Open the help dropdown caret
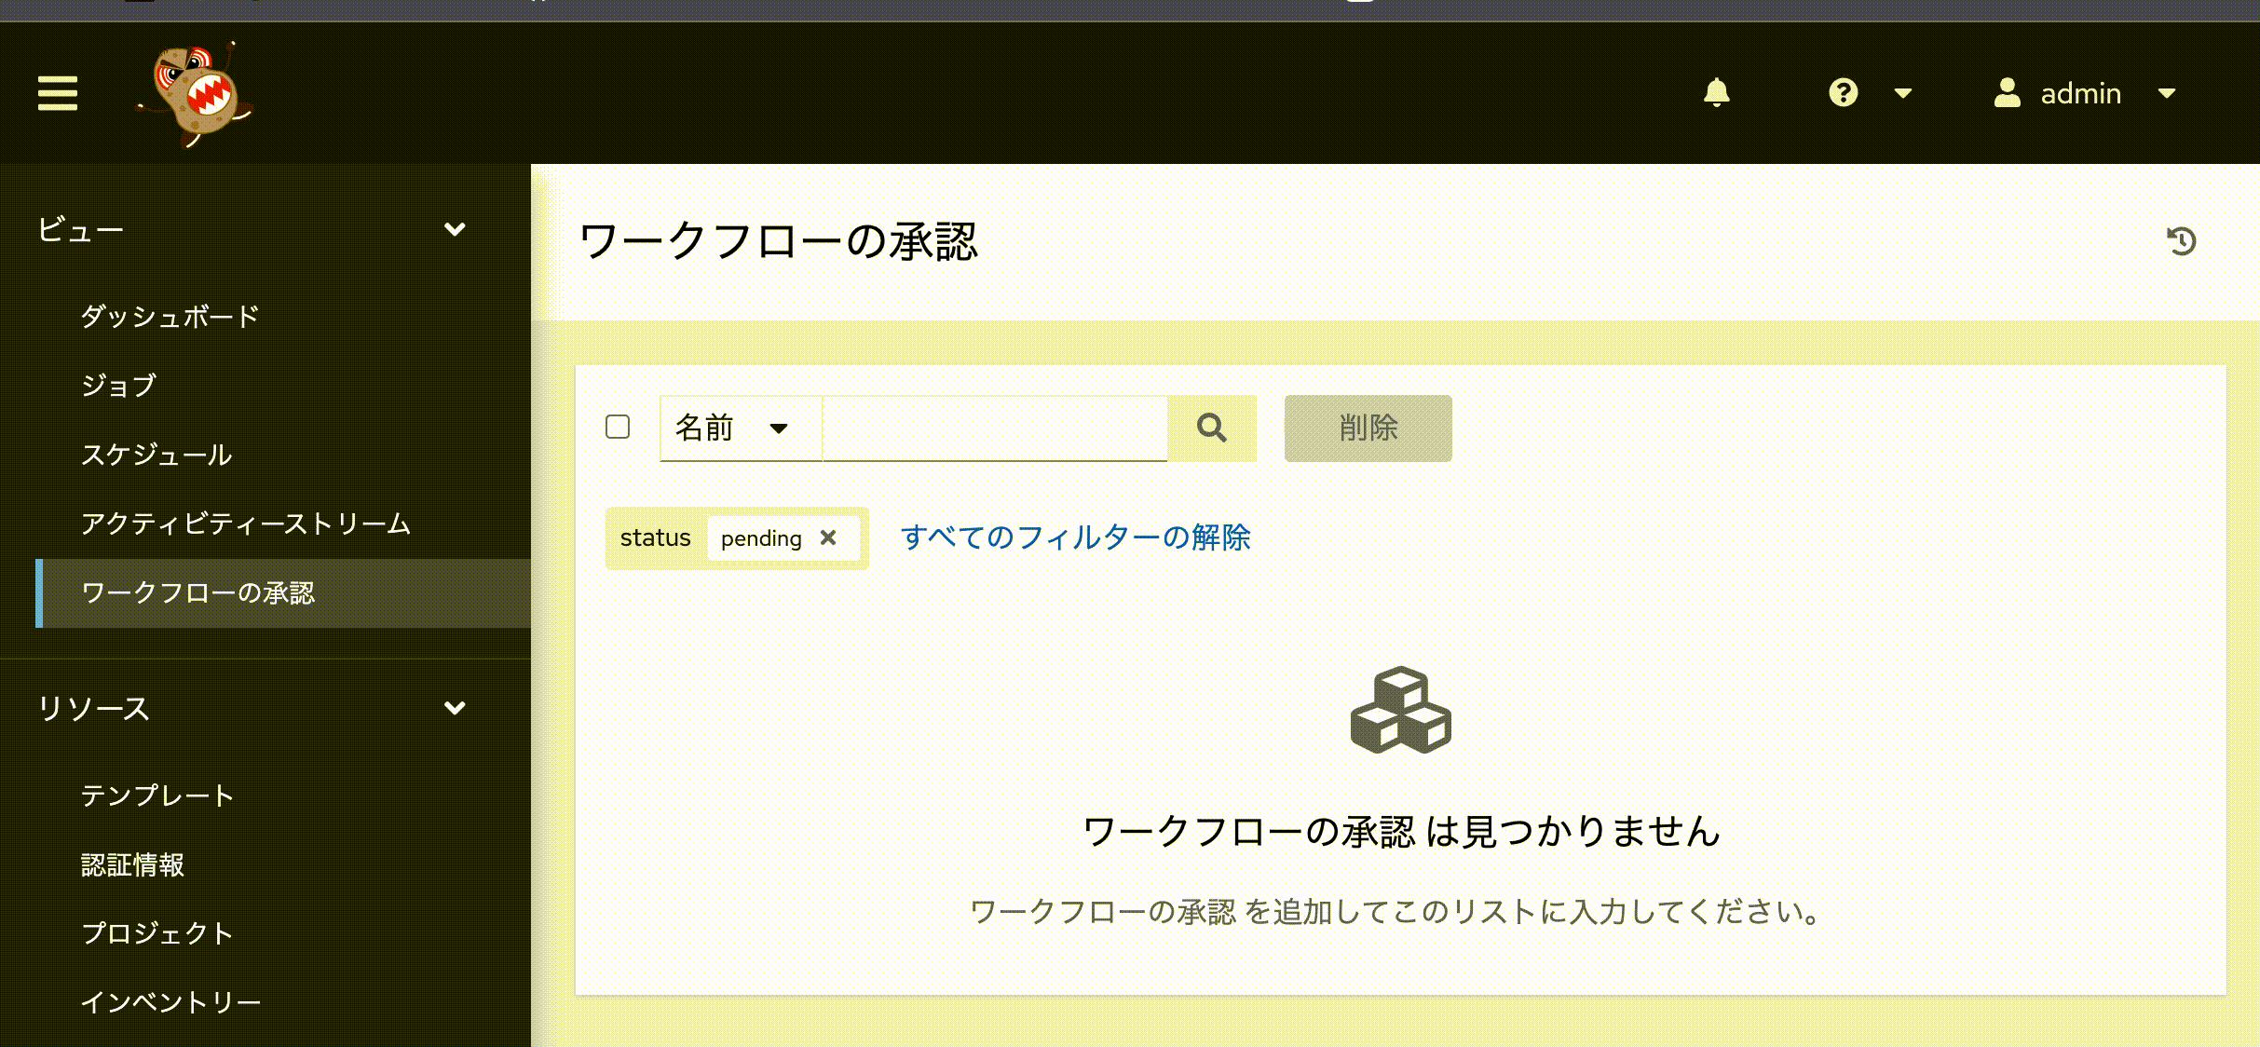2260x1047 pixels. coord(1901,92)
